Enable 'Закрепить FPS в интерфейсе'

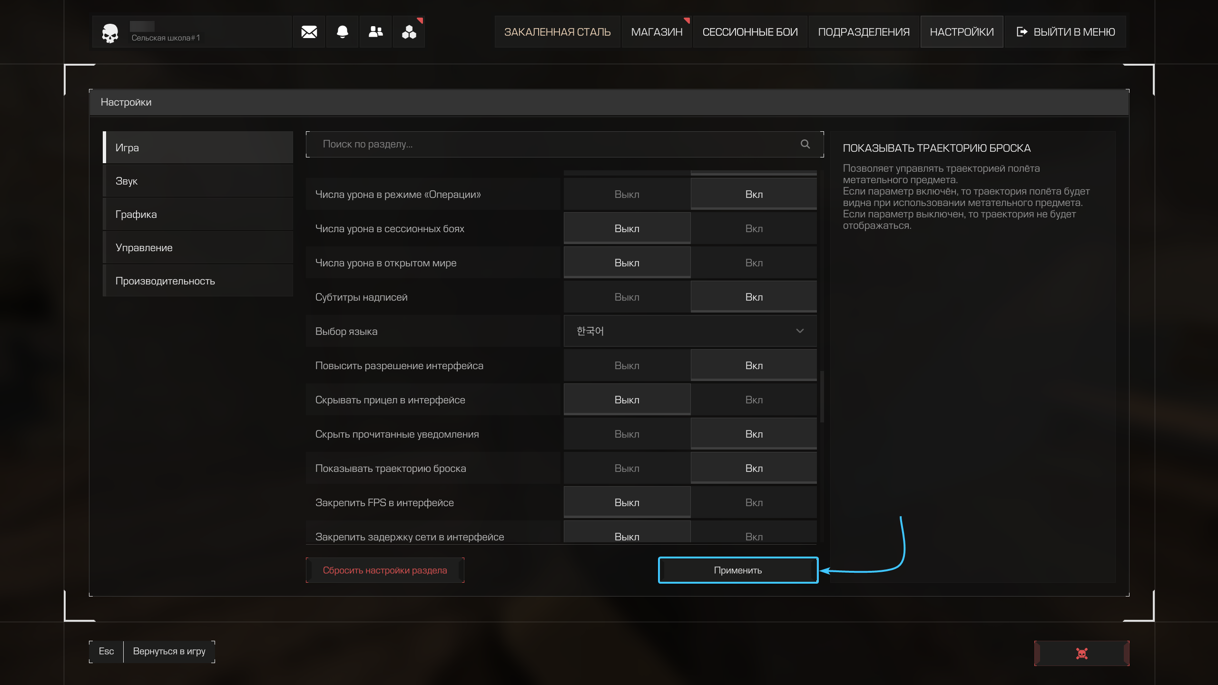754,503
